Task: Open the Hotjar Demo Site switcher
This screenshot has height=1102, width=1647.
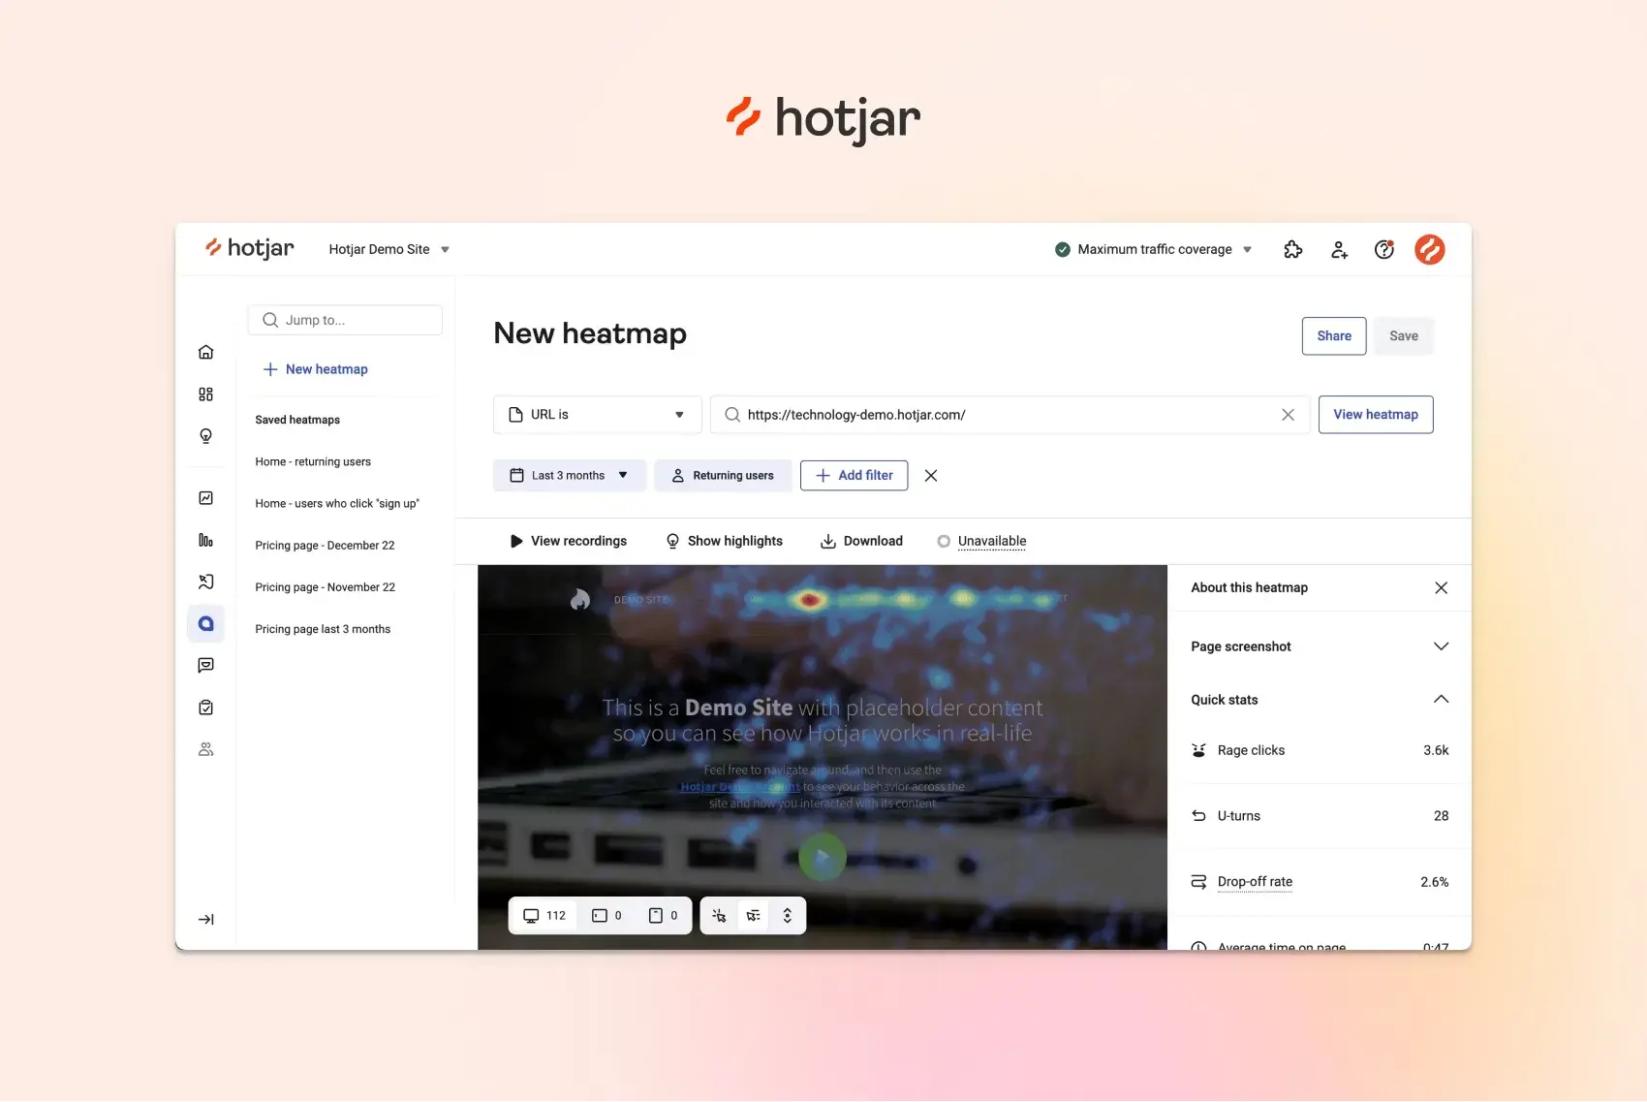Action: pyautogui.click(x=388, y=249)
